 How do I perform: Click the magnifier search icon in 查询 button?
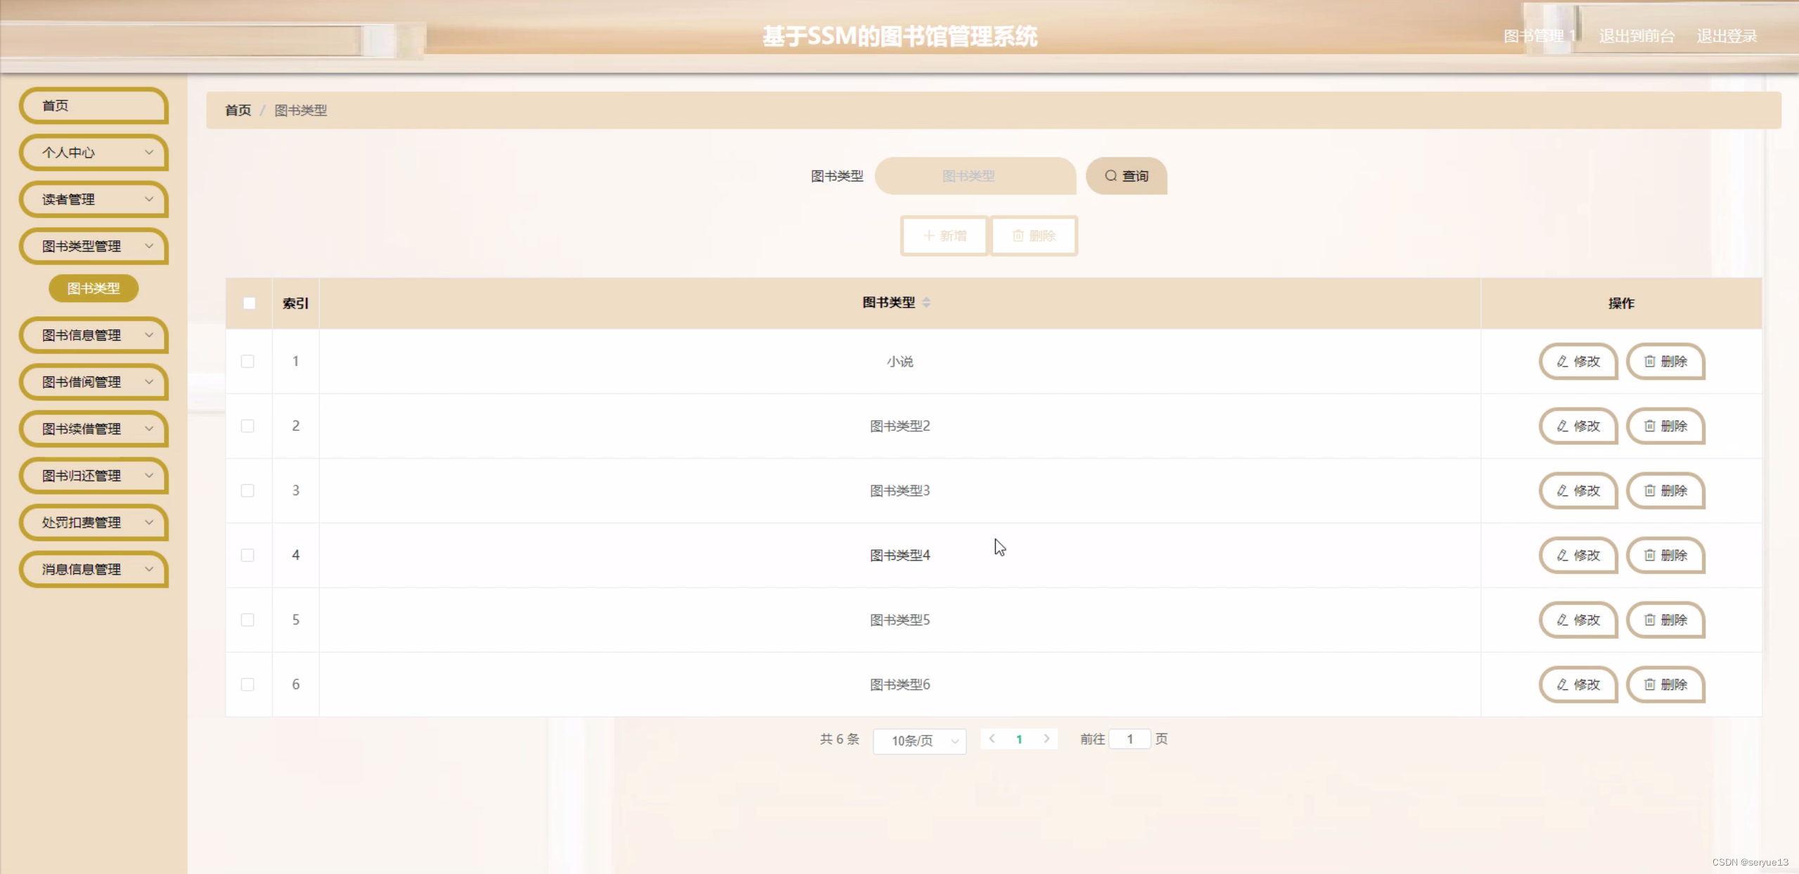[1110, 176]
